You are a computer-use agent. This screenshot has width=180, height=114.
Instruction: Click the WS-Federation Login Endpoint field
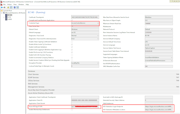click(159, 106)
